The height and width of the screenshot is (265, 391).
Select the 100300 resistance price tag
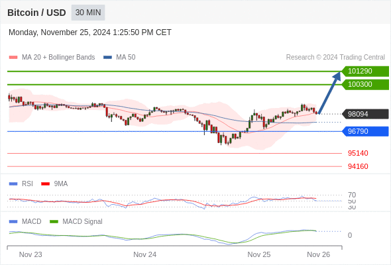coord(365,84)
